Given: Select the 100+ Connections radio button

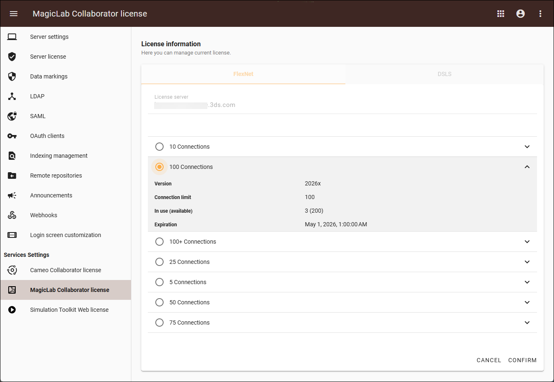Looking at the screenshot, I should [x=159, y=242].
